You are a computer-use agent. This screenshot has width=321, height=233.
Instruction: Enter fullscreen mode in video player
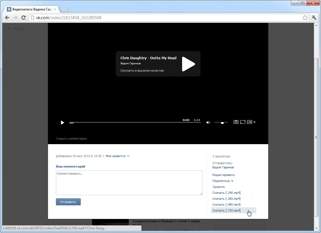pyautogui.click(x=243, y=122)
